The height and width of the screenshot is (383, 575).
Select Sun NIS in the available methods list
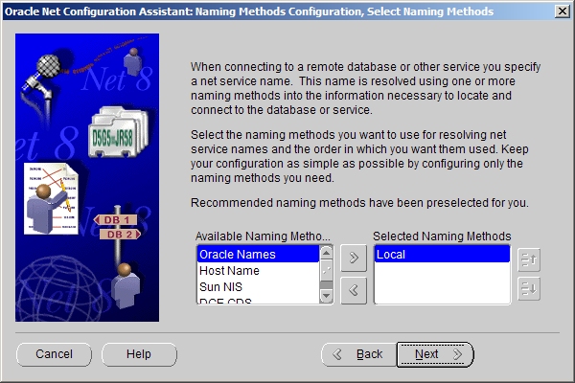(x=258, y=287)
